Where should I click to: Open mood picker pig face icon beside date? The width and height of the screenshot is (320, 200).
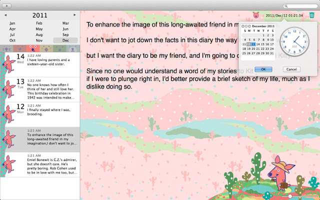coord(256,15)
